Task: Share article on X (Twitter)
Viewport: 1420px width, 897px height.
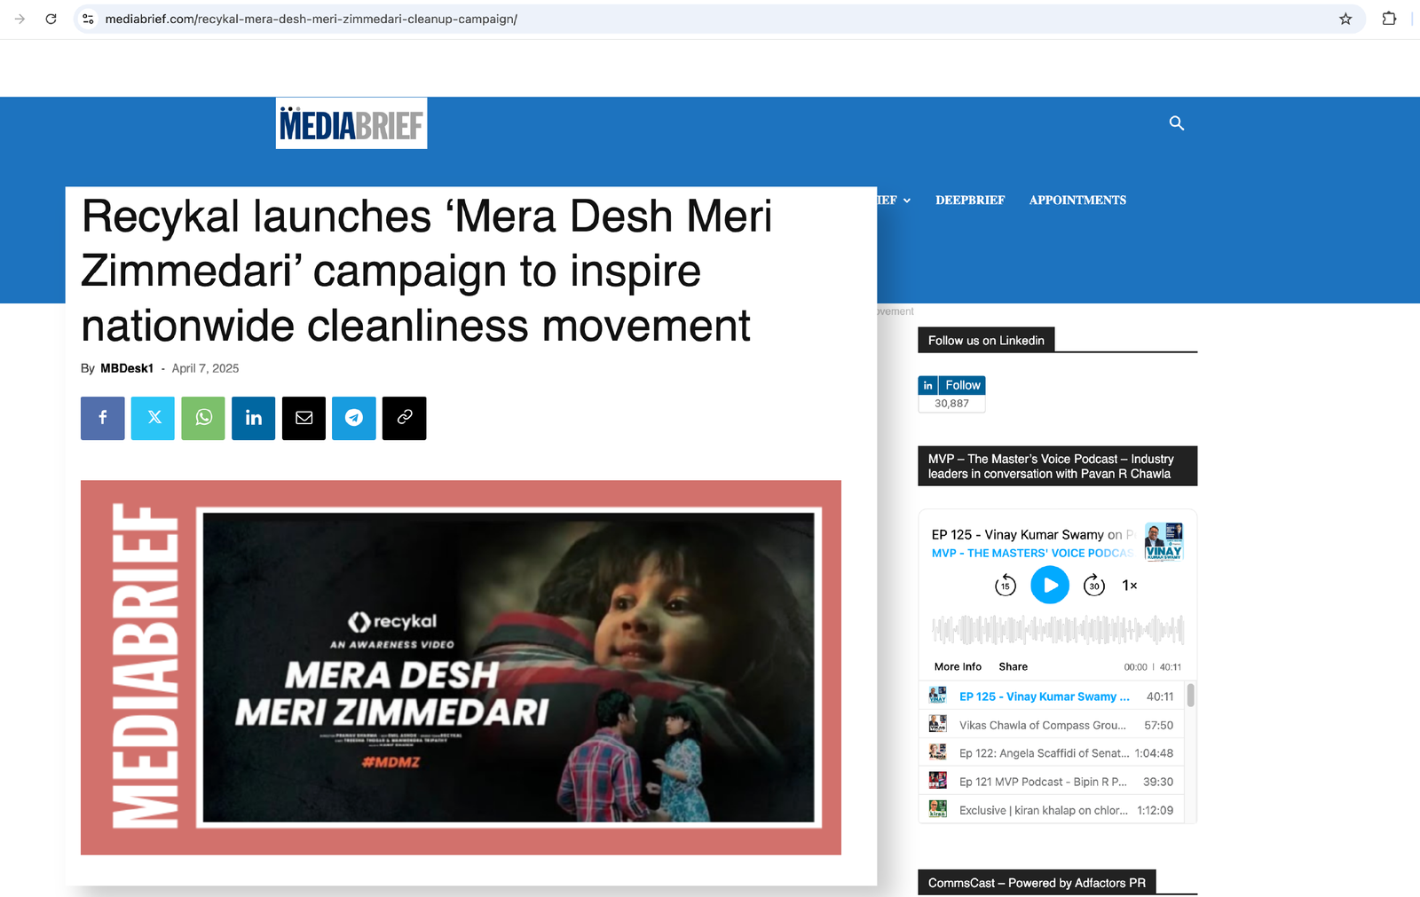Action: pyautogui.click(x=153, y=418)
